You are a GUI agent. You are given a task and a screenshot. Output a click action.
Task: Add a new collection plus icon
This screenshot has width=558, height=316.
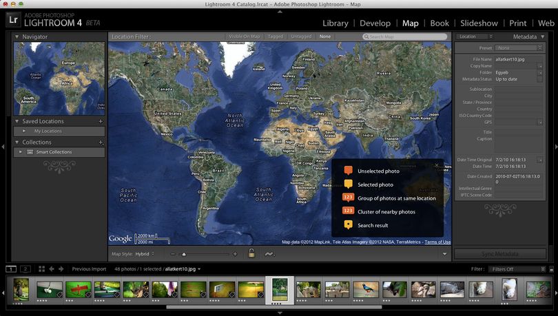(x=101, y=143)
